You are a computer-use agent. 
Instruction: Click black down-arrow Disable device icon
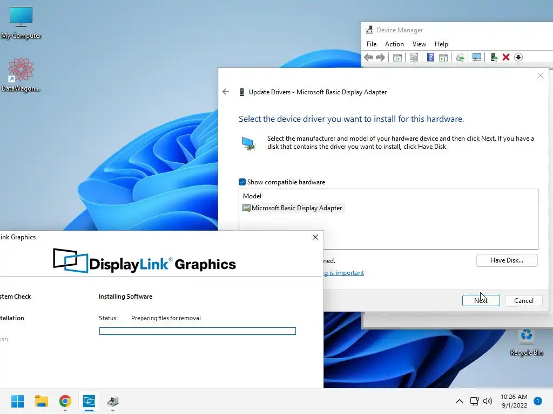(518, 57)
